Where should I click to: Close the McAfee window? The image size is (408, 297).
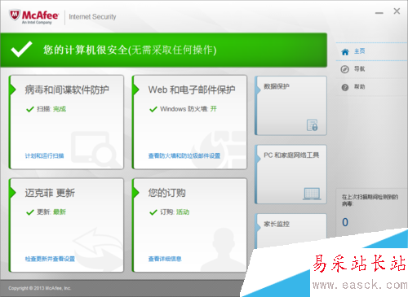[397, 11]
